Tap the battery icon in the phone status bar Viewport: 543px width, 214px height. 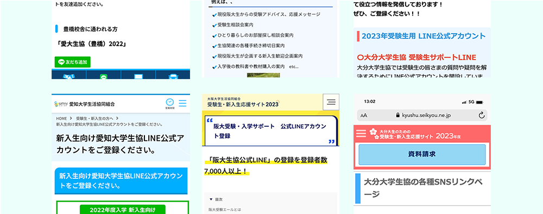[x=479, y=103]
